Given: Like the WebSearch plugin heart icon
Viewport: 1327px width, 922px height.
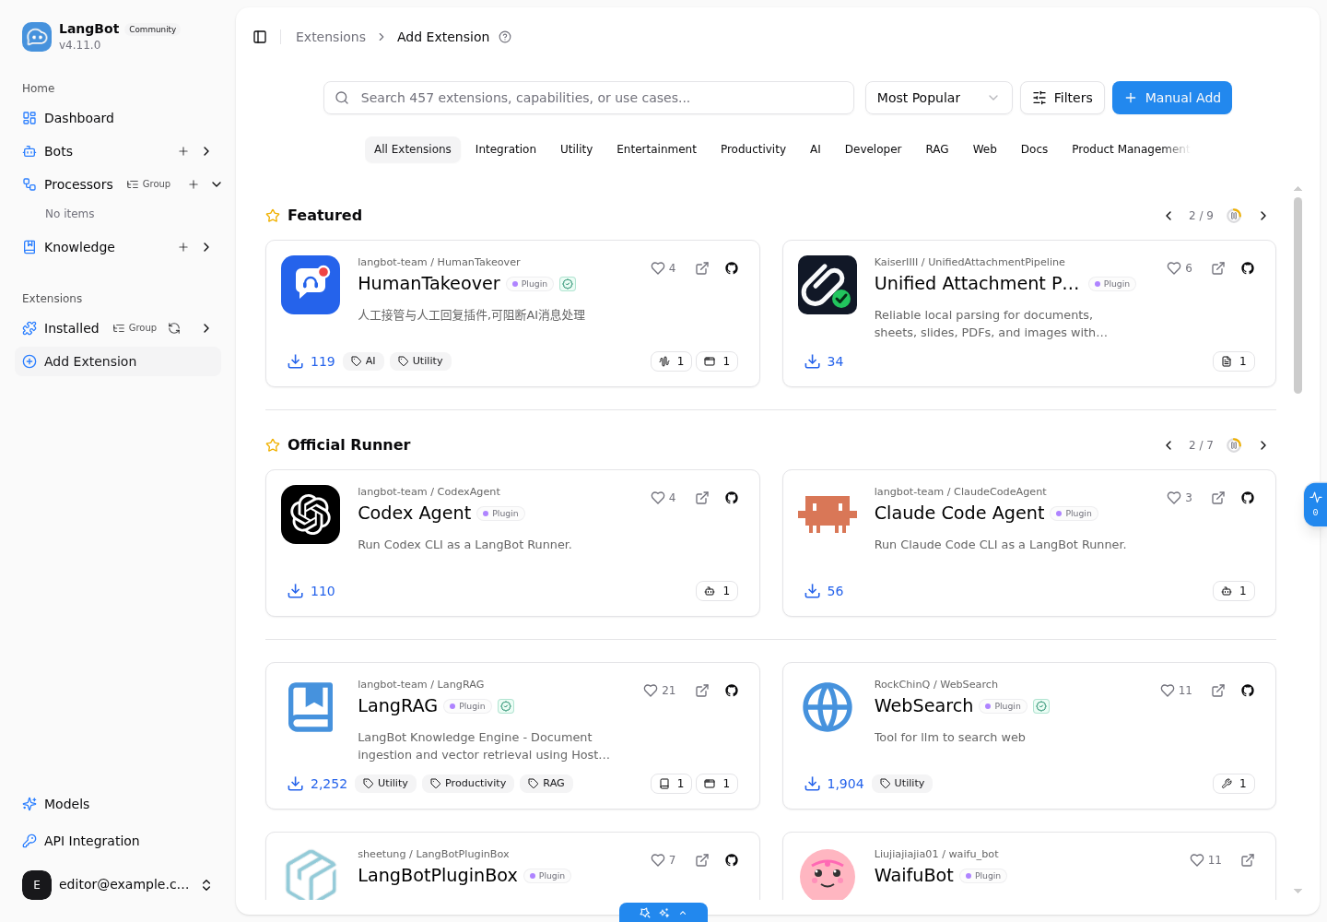Looking at the screenshot, I should tap(1168, 691).
